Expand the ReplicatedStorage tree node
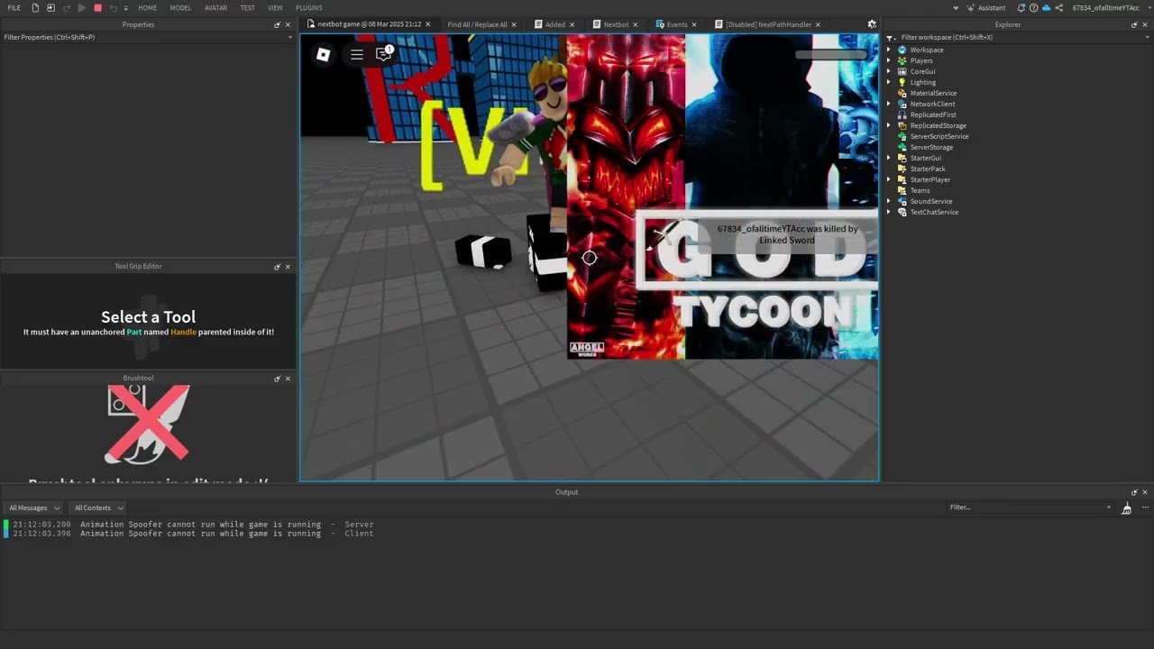This screenshot has height=649, width=1154. [x=889, y=126]
